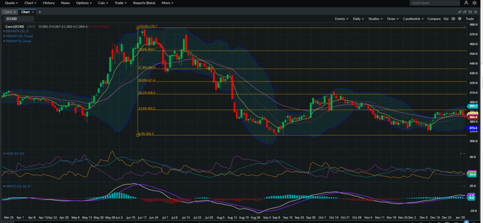This screenshot has height=223, width=483.
Task: Expand the Daily interval dropdown
Action: point(359,19)
